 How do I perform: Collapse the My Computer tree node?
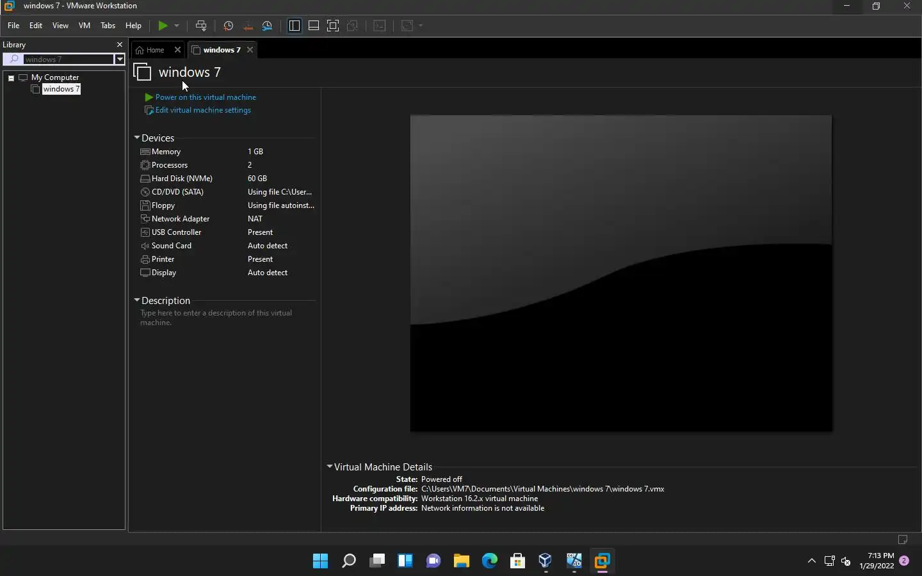click(11, 78)
